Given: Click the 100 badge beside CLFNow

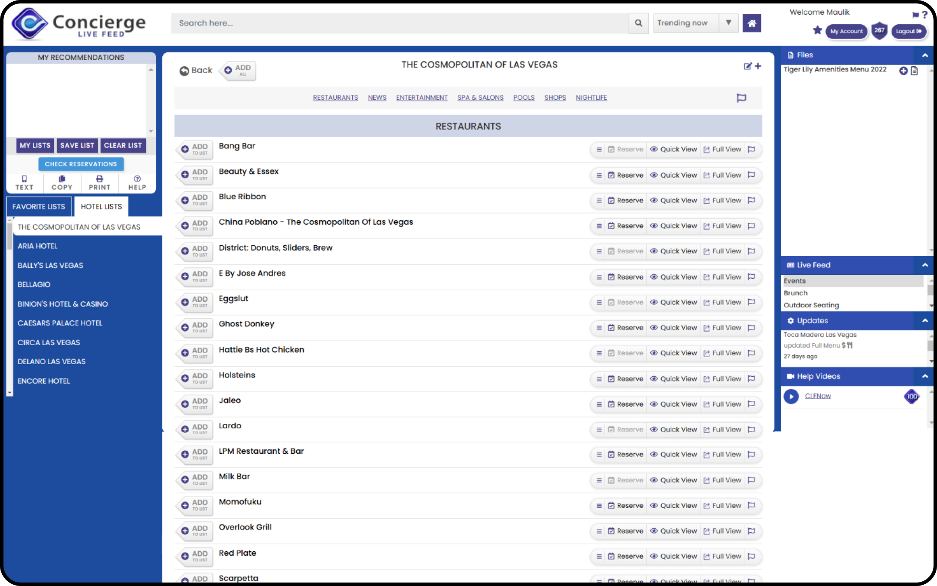Looking at the screenshot, I should point(912,396).
